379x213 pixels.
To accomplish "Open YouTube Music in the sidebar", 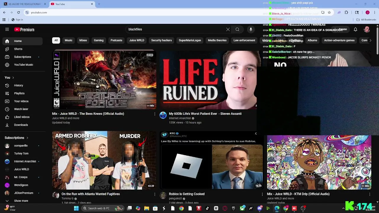I will click(23, 65).
